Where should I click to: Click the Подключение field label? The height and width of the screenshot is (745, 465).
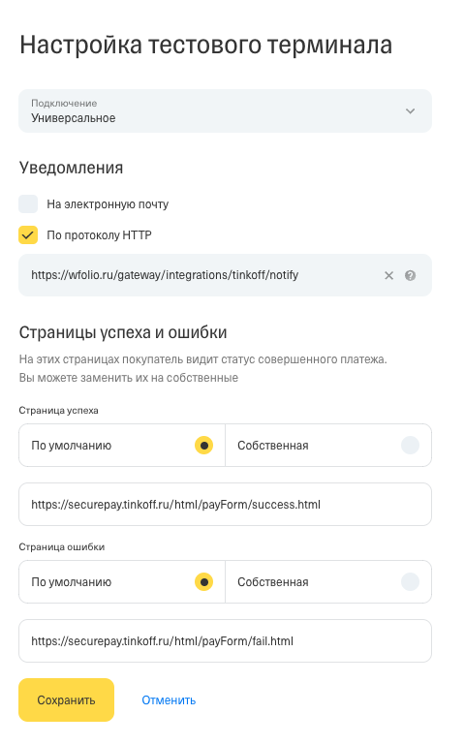coord(64,103)
